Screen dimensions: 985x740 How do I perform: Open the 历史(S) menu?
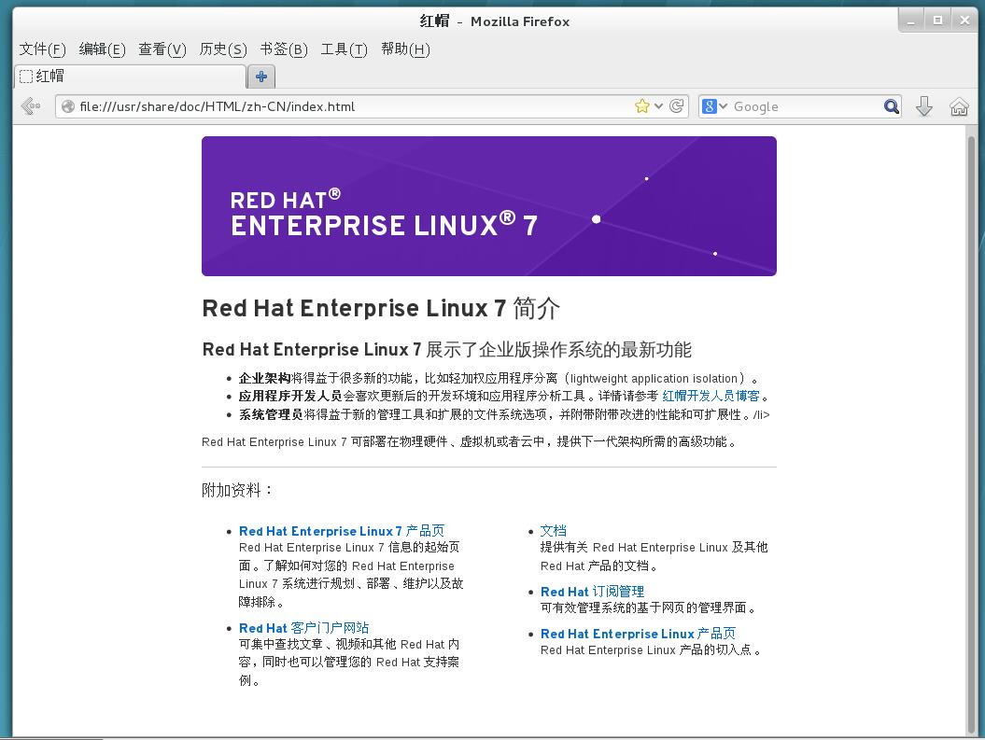(222, 49)
